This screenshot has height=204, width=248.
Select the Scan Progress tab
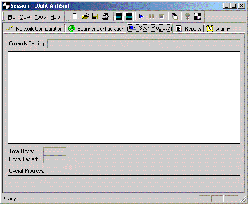pyautogui.click(x=150, y=28)
